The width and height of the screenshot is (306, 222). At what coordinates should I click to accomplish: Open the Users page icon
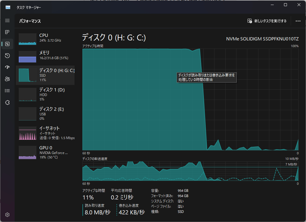pos(7,79)
